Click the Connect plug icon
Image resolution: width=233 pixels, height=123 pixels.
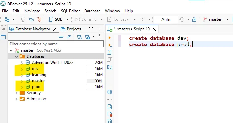pyautogui.click(x=23, y=19)
